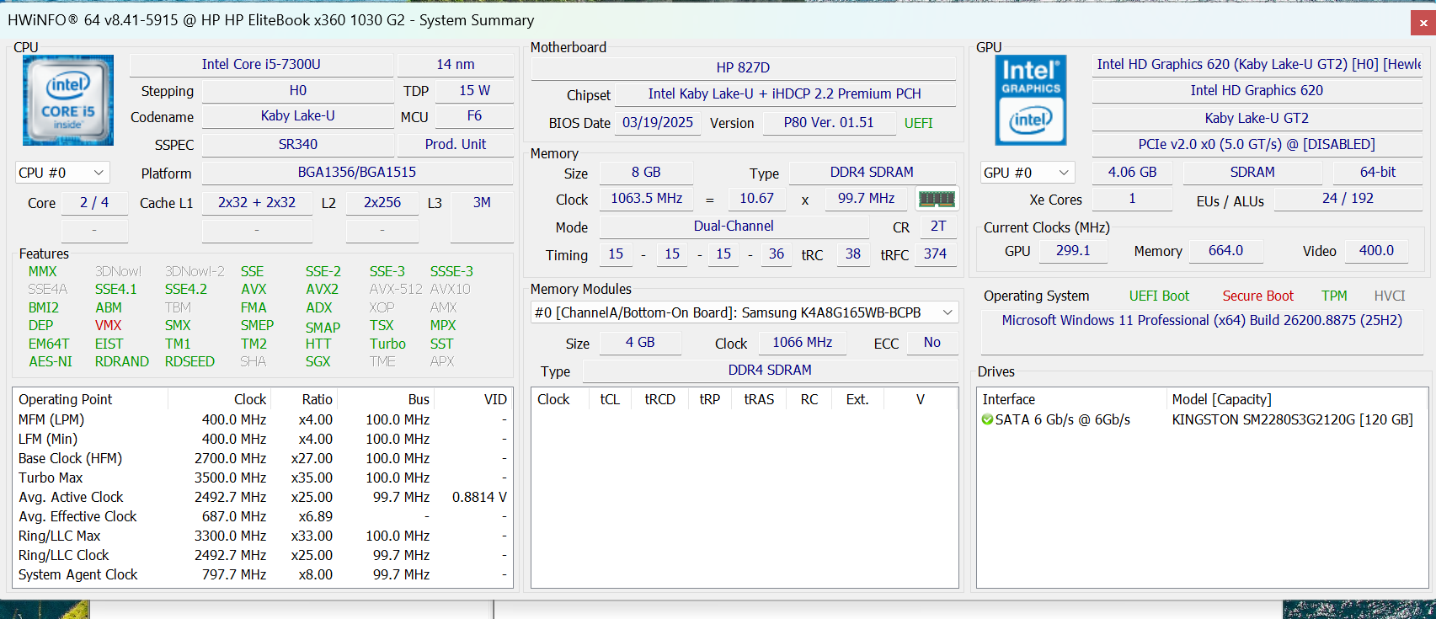Click the UEFI label beside BIOS version
This screenshot has width=1436, height=619.
coord(919,124)
